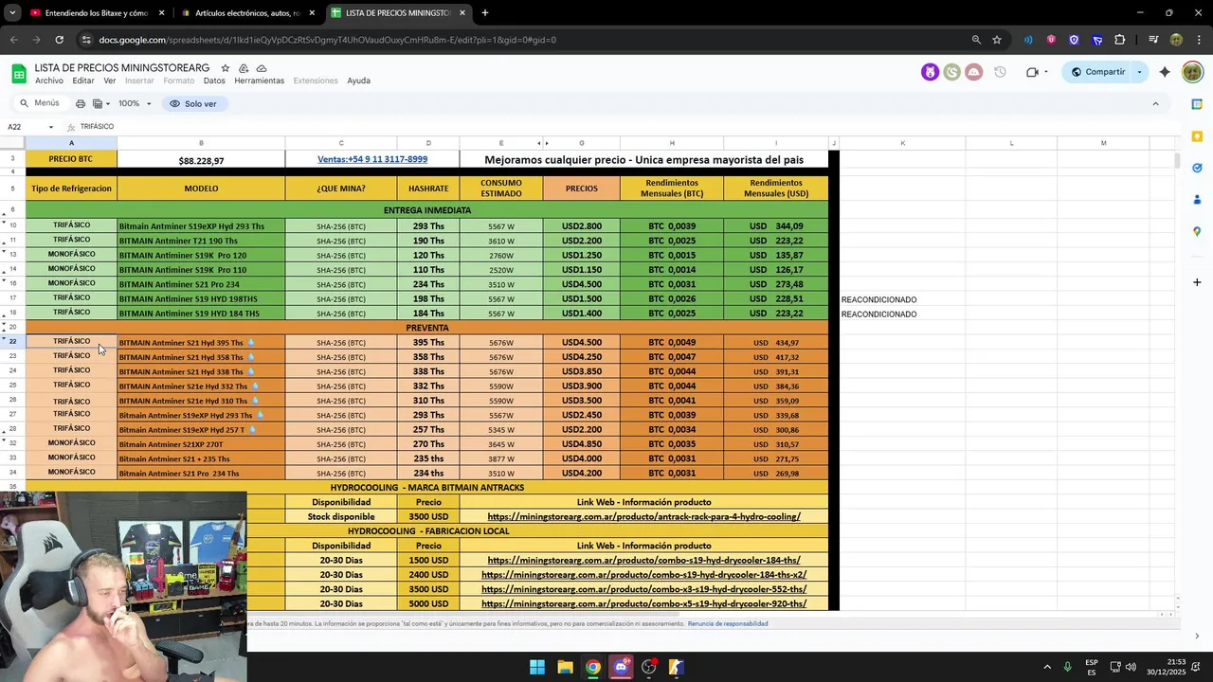Viewport: 1213px width, 682px height.
Task: Expand the side panel with bottom-right chevron
Action: [1197, 636]
